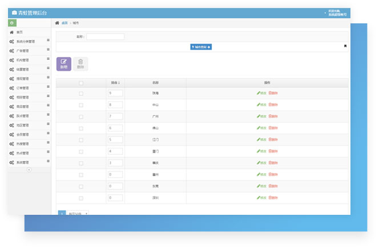Click green pencil edit icon for 广州
This screenshot has height=249, width=379.
click(259, 116)
